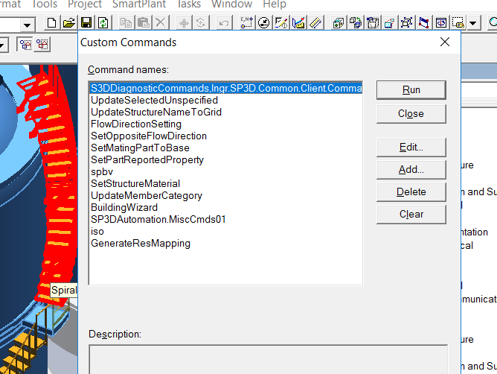Click the Fit view cube toolbar icon

[x=407, y=23]
